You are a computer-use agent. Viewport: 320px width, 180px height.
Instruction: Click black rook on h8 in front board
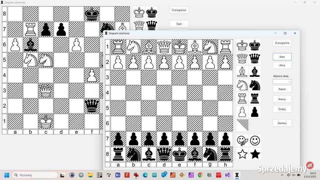[x=225, y=154]
